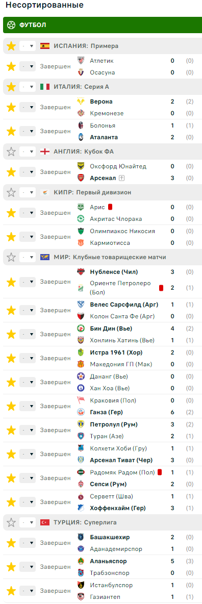This screenshot has height=604, width=202.
Task: Click the Arsenal club crest icon
Action: pyautogui.click(x=81, y=178)
